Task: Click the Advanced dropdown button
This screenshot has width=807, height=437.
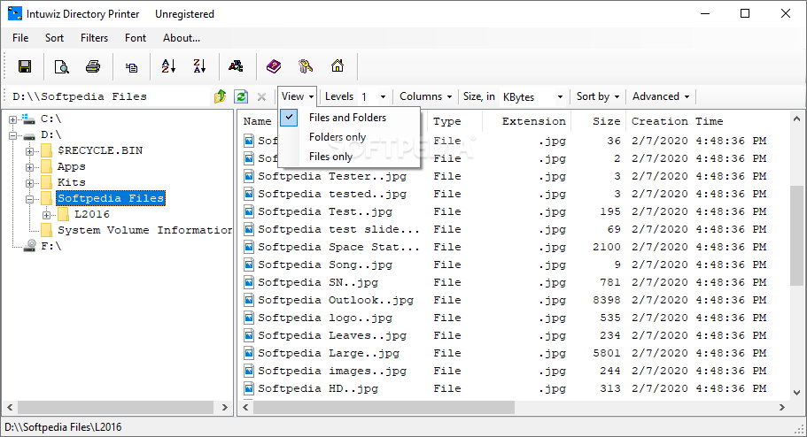Action: tap(661, 96)
